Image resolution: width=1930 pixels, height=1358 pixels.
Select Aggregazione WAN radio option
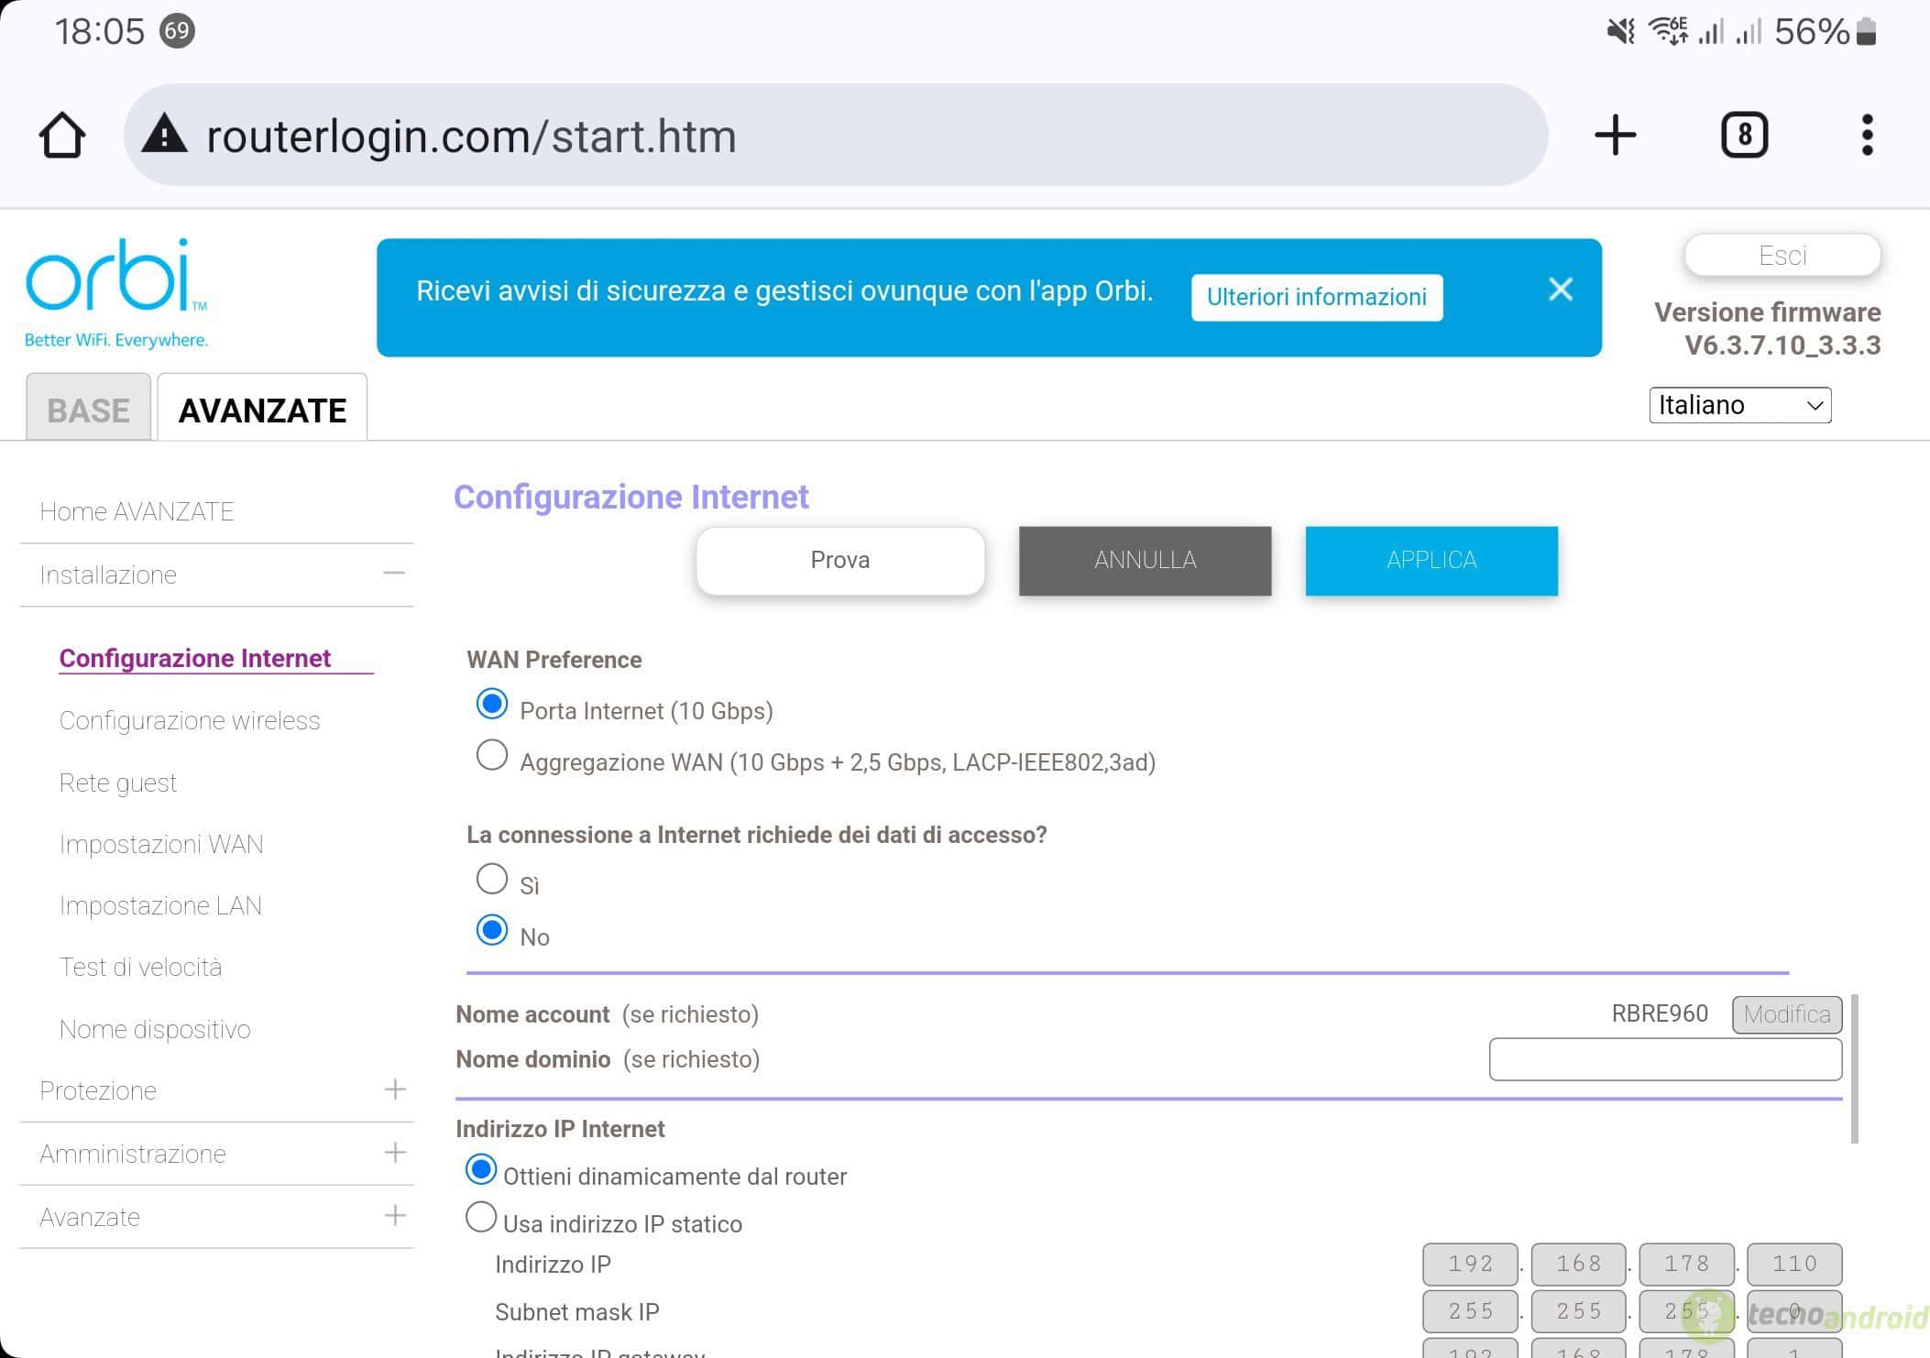(x=492, y=756)
